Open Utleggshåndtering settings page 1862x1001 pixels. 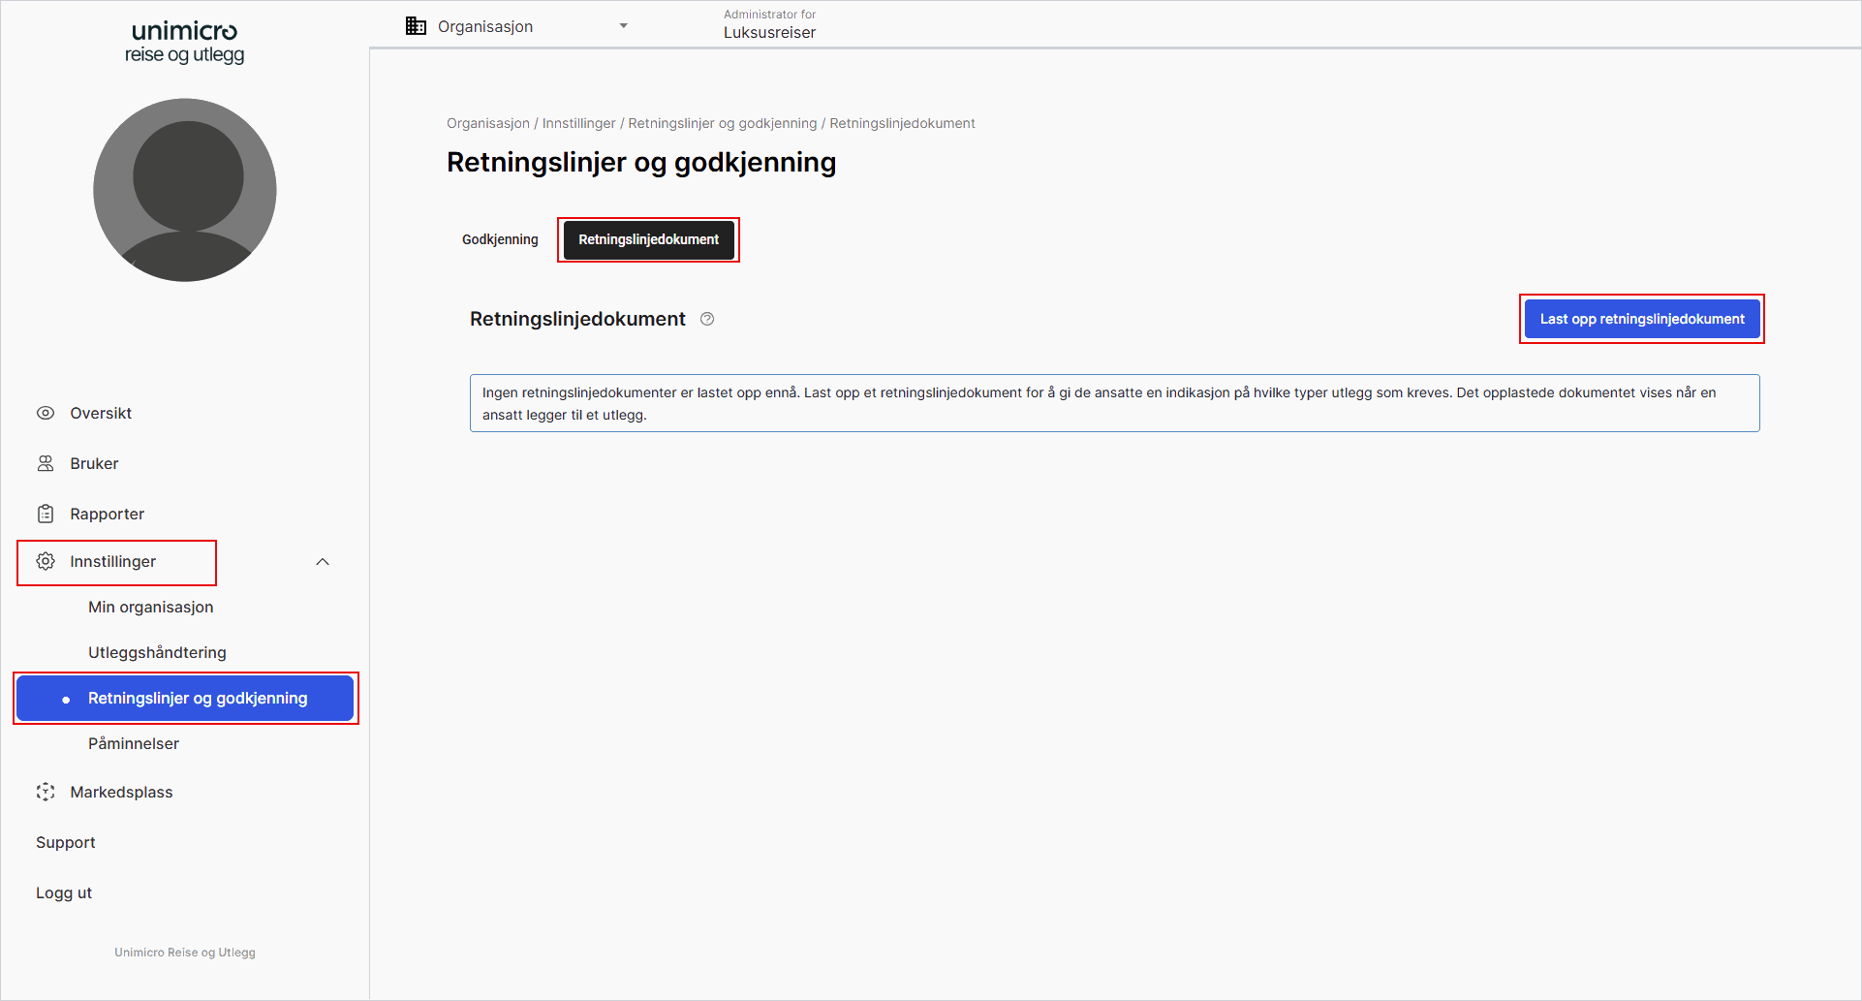pos(157,652)
